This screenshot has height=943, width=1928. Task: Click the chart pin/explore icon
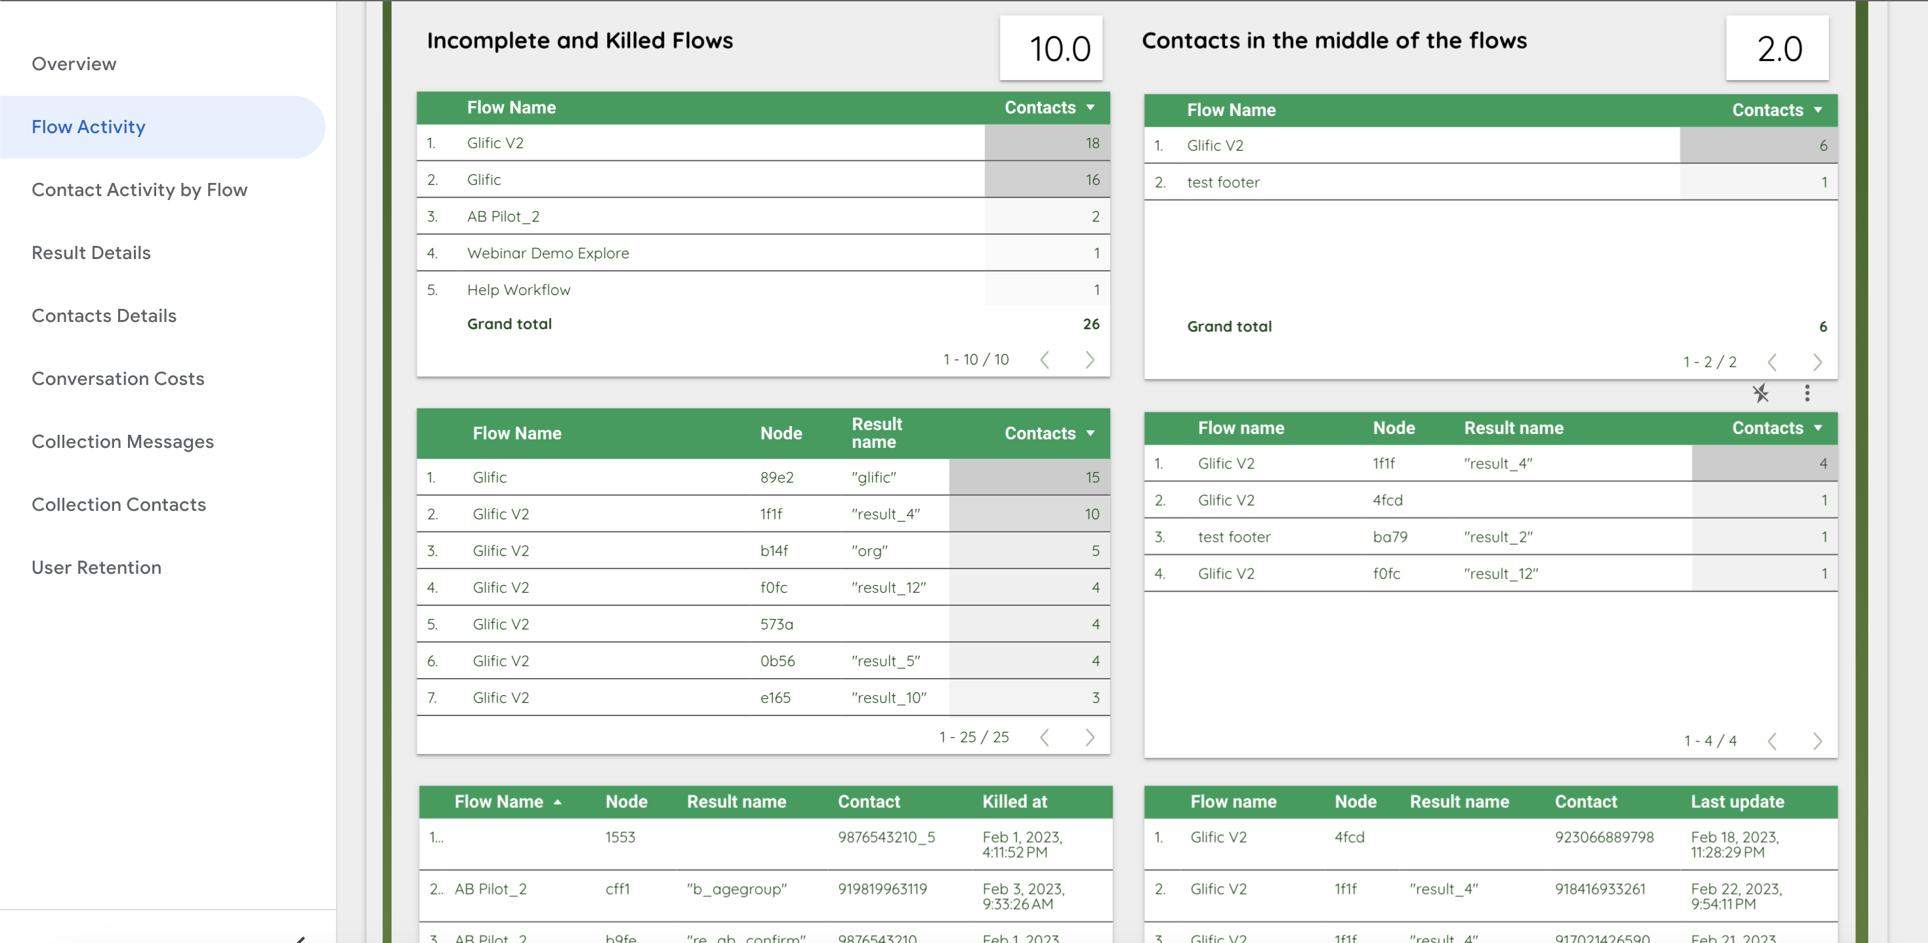(1761, 393)
